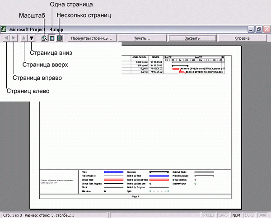Switch to One Page view
This screenshot has height=218, width=271.
coord(52,38)
